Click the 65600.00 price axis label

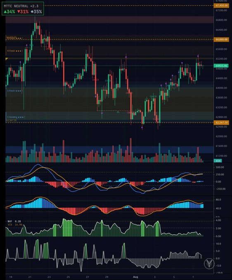221,49
